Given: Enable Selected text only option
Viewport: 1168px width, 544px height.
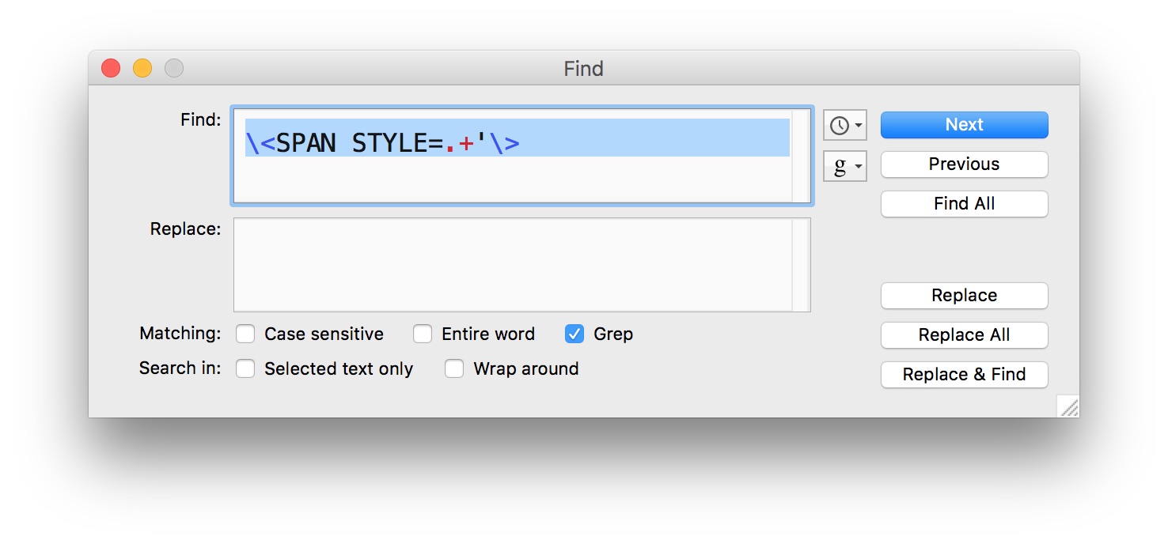Looking at the screenshot, I should [245, 369].
